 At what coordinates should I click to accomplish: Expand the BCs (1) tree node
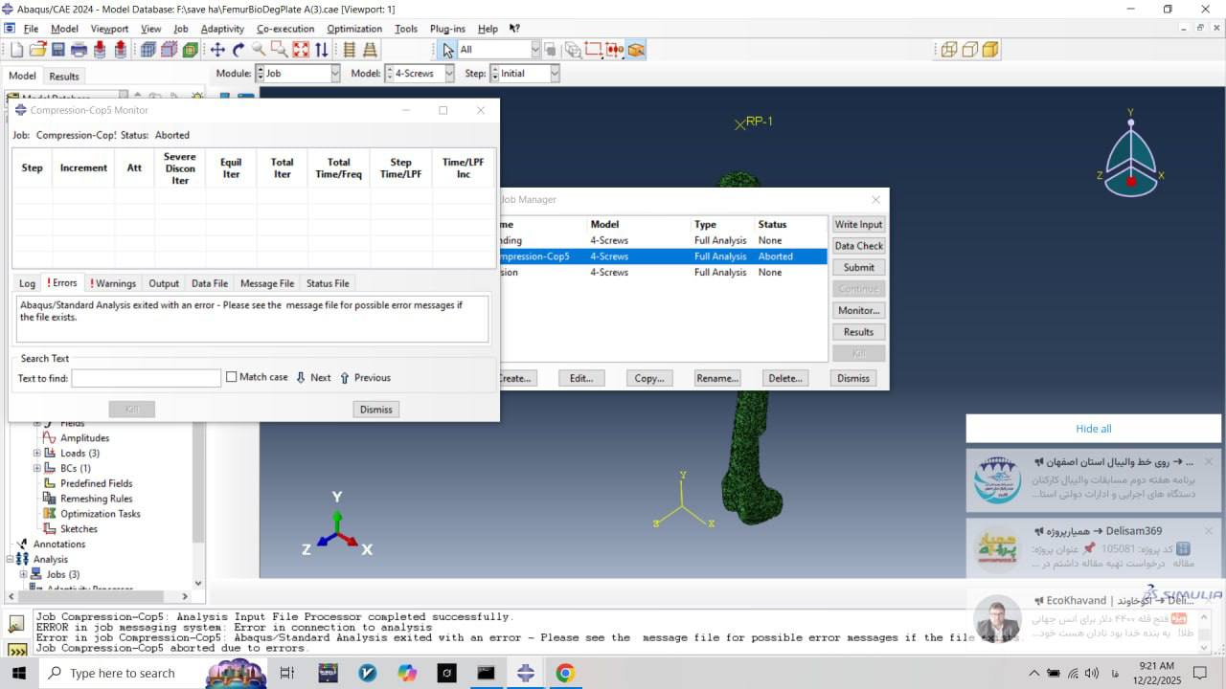coord(37,468)
